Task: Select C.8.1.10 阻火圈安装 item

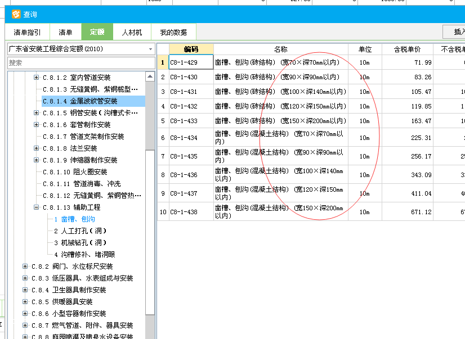Action: 75,171
